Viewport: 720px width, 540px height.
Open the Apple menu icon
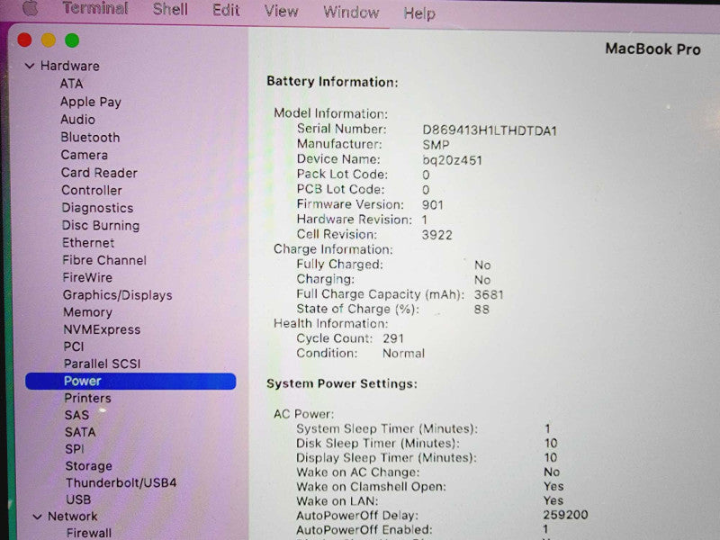30,7
